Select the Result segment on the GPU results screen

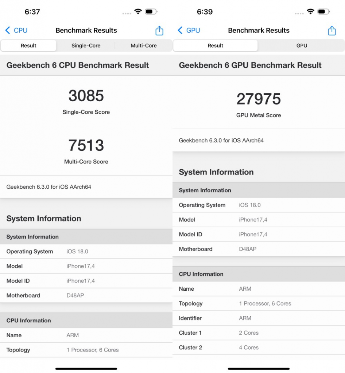215,46
